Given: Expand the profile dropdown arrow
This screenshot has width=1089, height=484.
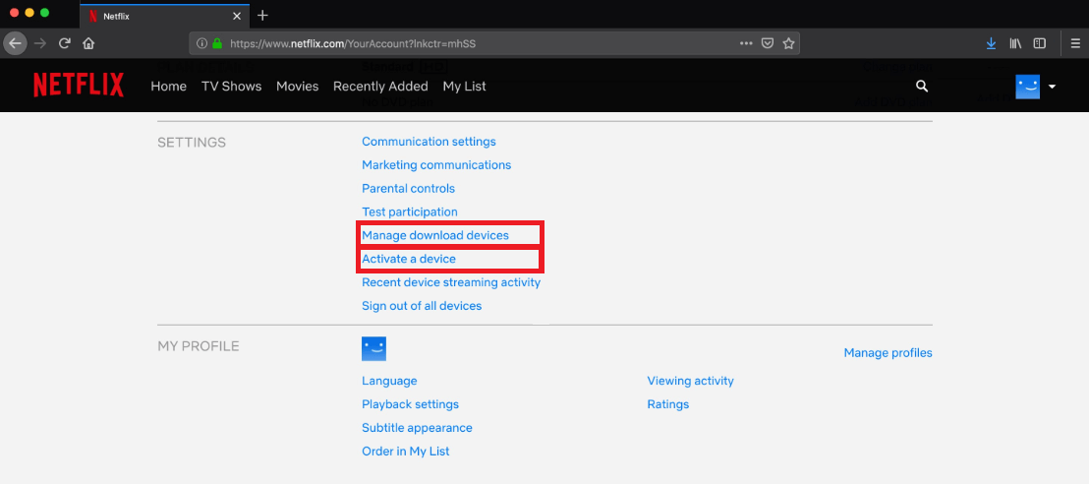Looking at the screenshot, I should click(1052, 87).
